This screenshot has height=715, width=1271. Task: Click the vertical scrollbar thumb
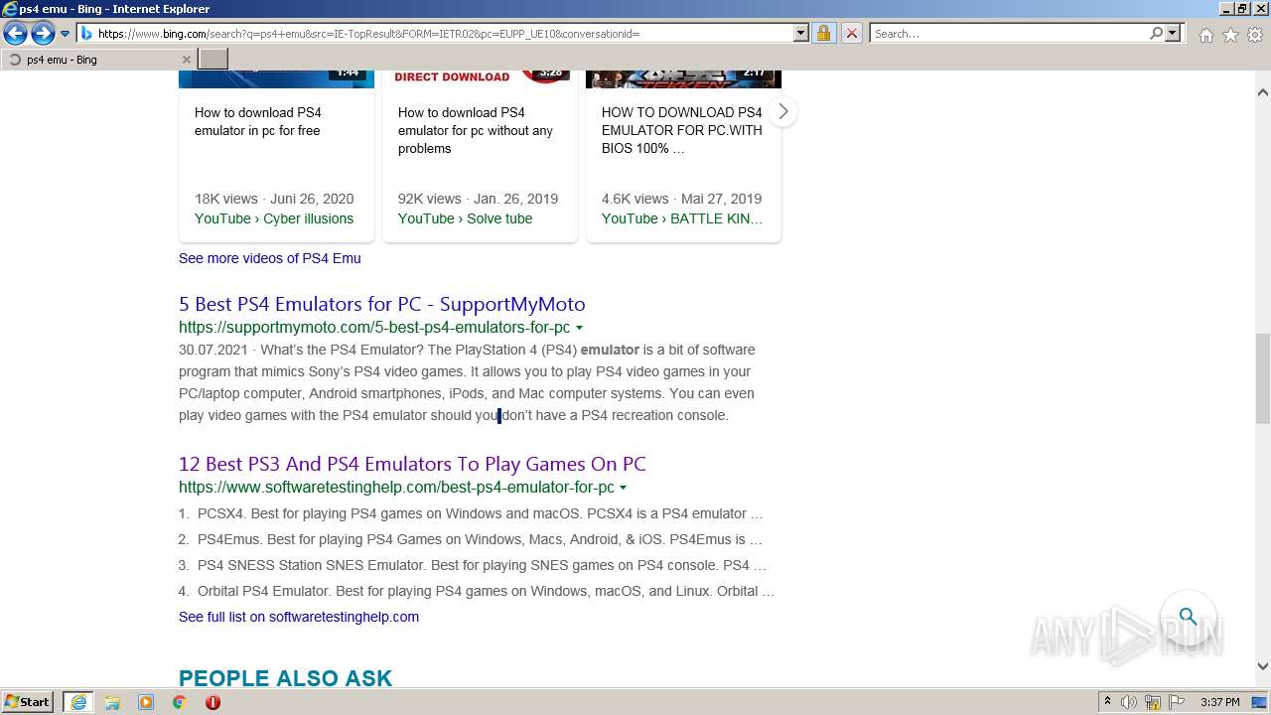tap(1263, 378)
